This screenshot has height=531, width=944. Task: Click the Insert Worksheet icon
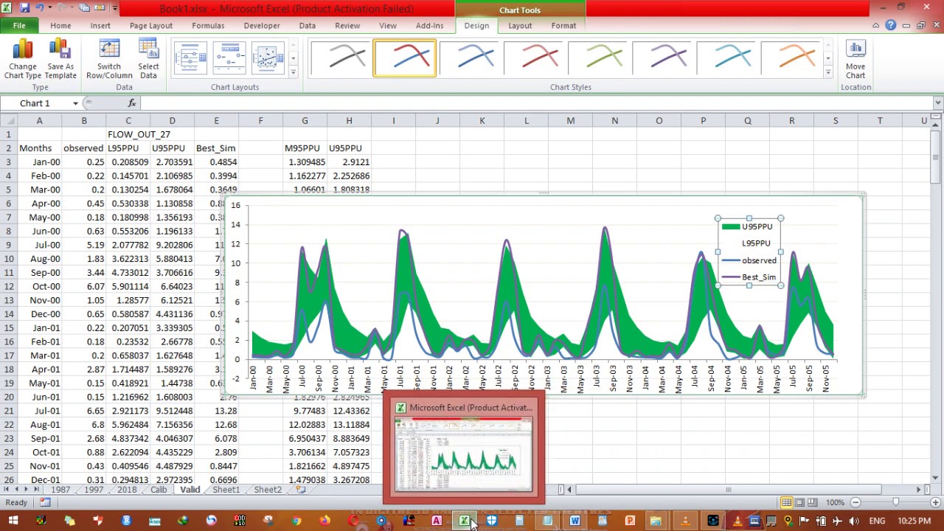pyautogui.click(x=300, y=490)
